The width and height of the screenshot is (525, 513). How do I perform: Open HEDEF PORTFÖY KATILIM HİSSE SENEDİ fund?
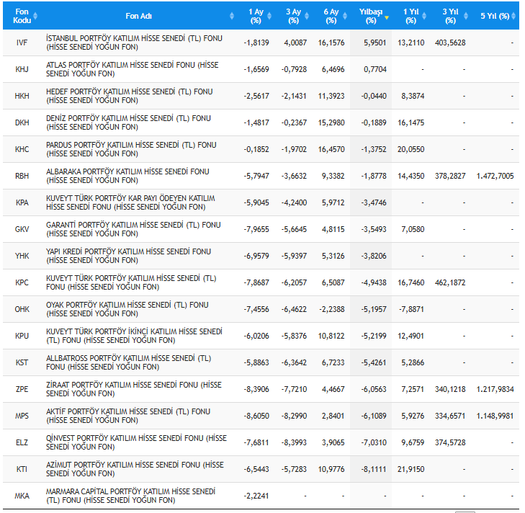pyautogui.click(x=129, y=96)
